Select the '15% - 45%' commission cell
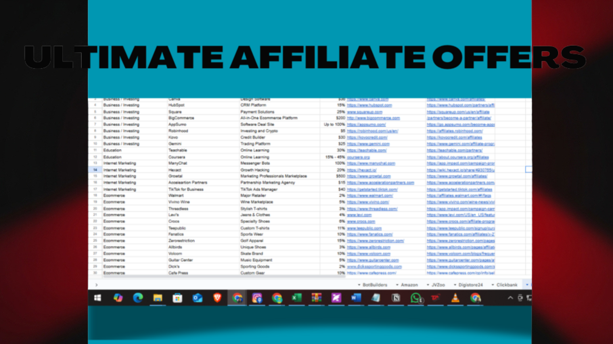 pos(334,157)
